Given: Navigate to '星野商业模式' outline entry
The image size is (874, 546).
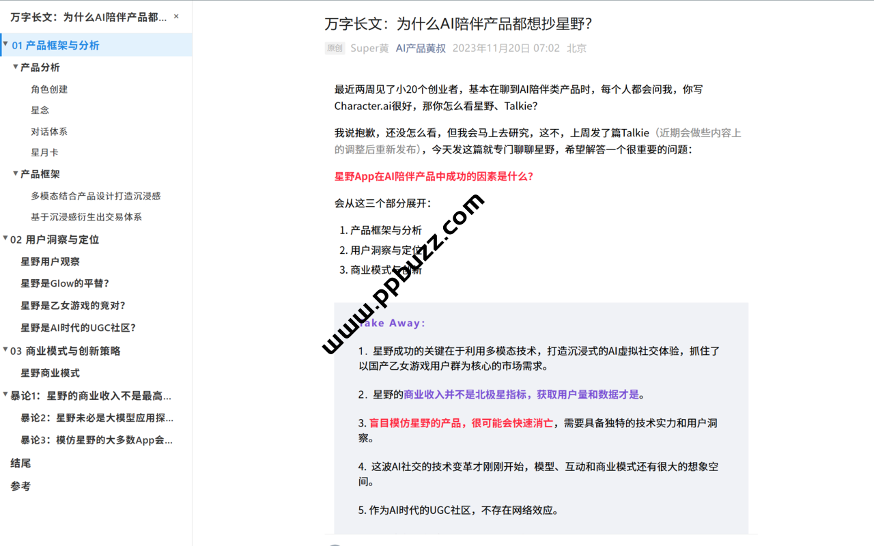Looking at the screenshot, I should pos(50,373).
